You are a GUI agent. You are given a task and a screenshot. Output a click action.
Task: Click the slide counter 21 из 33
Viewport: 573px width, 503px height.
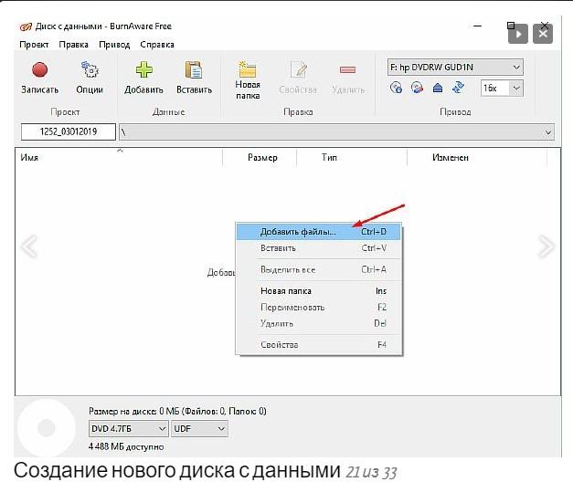tap(371, 472)
